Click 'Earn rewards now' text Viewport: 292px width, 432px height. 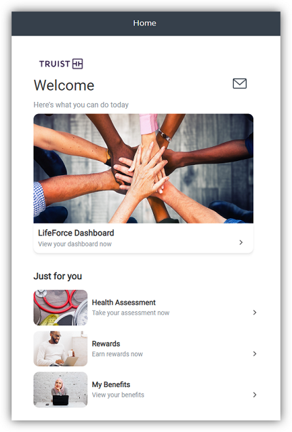[117, 354]
